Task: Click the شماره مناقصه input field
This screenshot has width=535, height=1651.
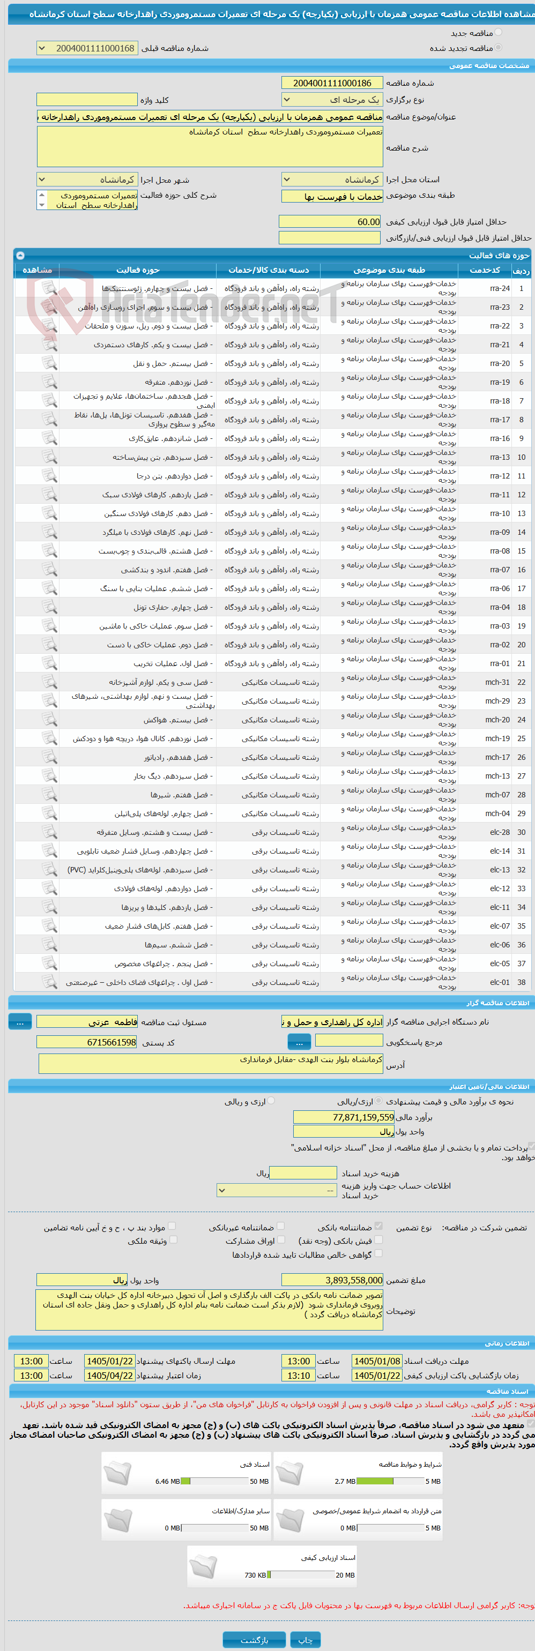Action: [x=332, y=83]
